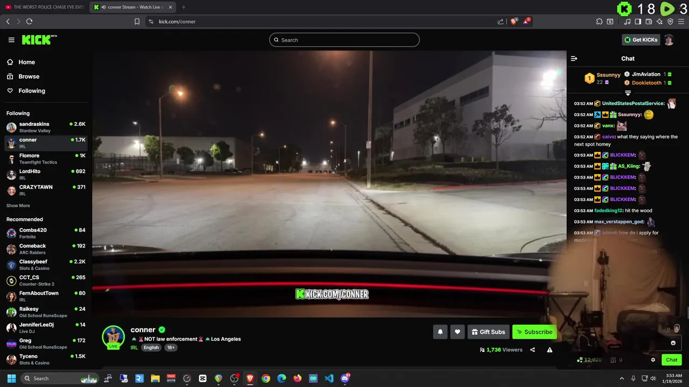Expand the gift leaderboard chevron
This screenshot has height=387, width=689.
(628, 93)
